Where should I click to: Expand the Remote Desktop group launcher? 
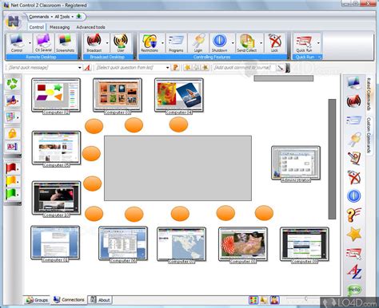click(x=79, y=57)
